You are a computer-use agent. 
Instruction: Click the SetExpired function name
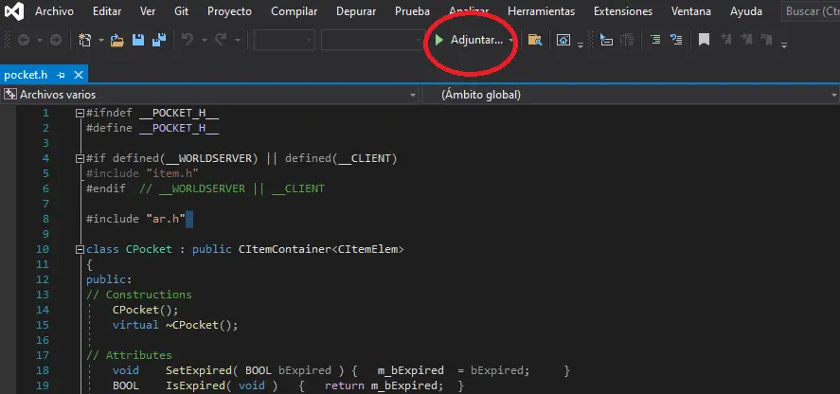click(x=199, y=370)
